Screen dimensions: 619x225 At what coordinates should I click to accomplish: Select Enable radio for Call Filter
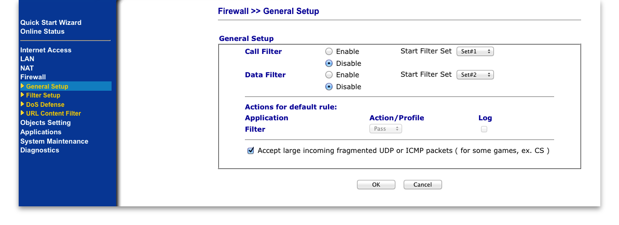pyautogui.click(x=329, y=51)
